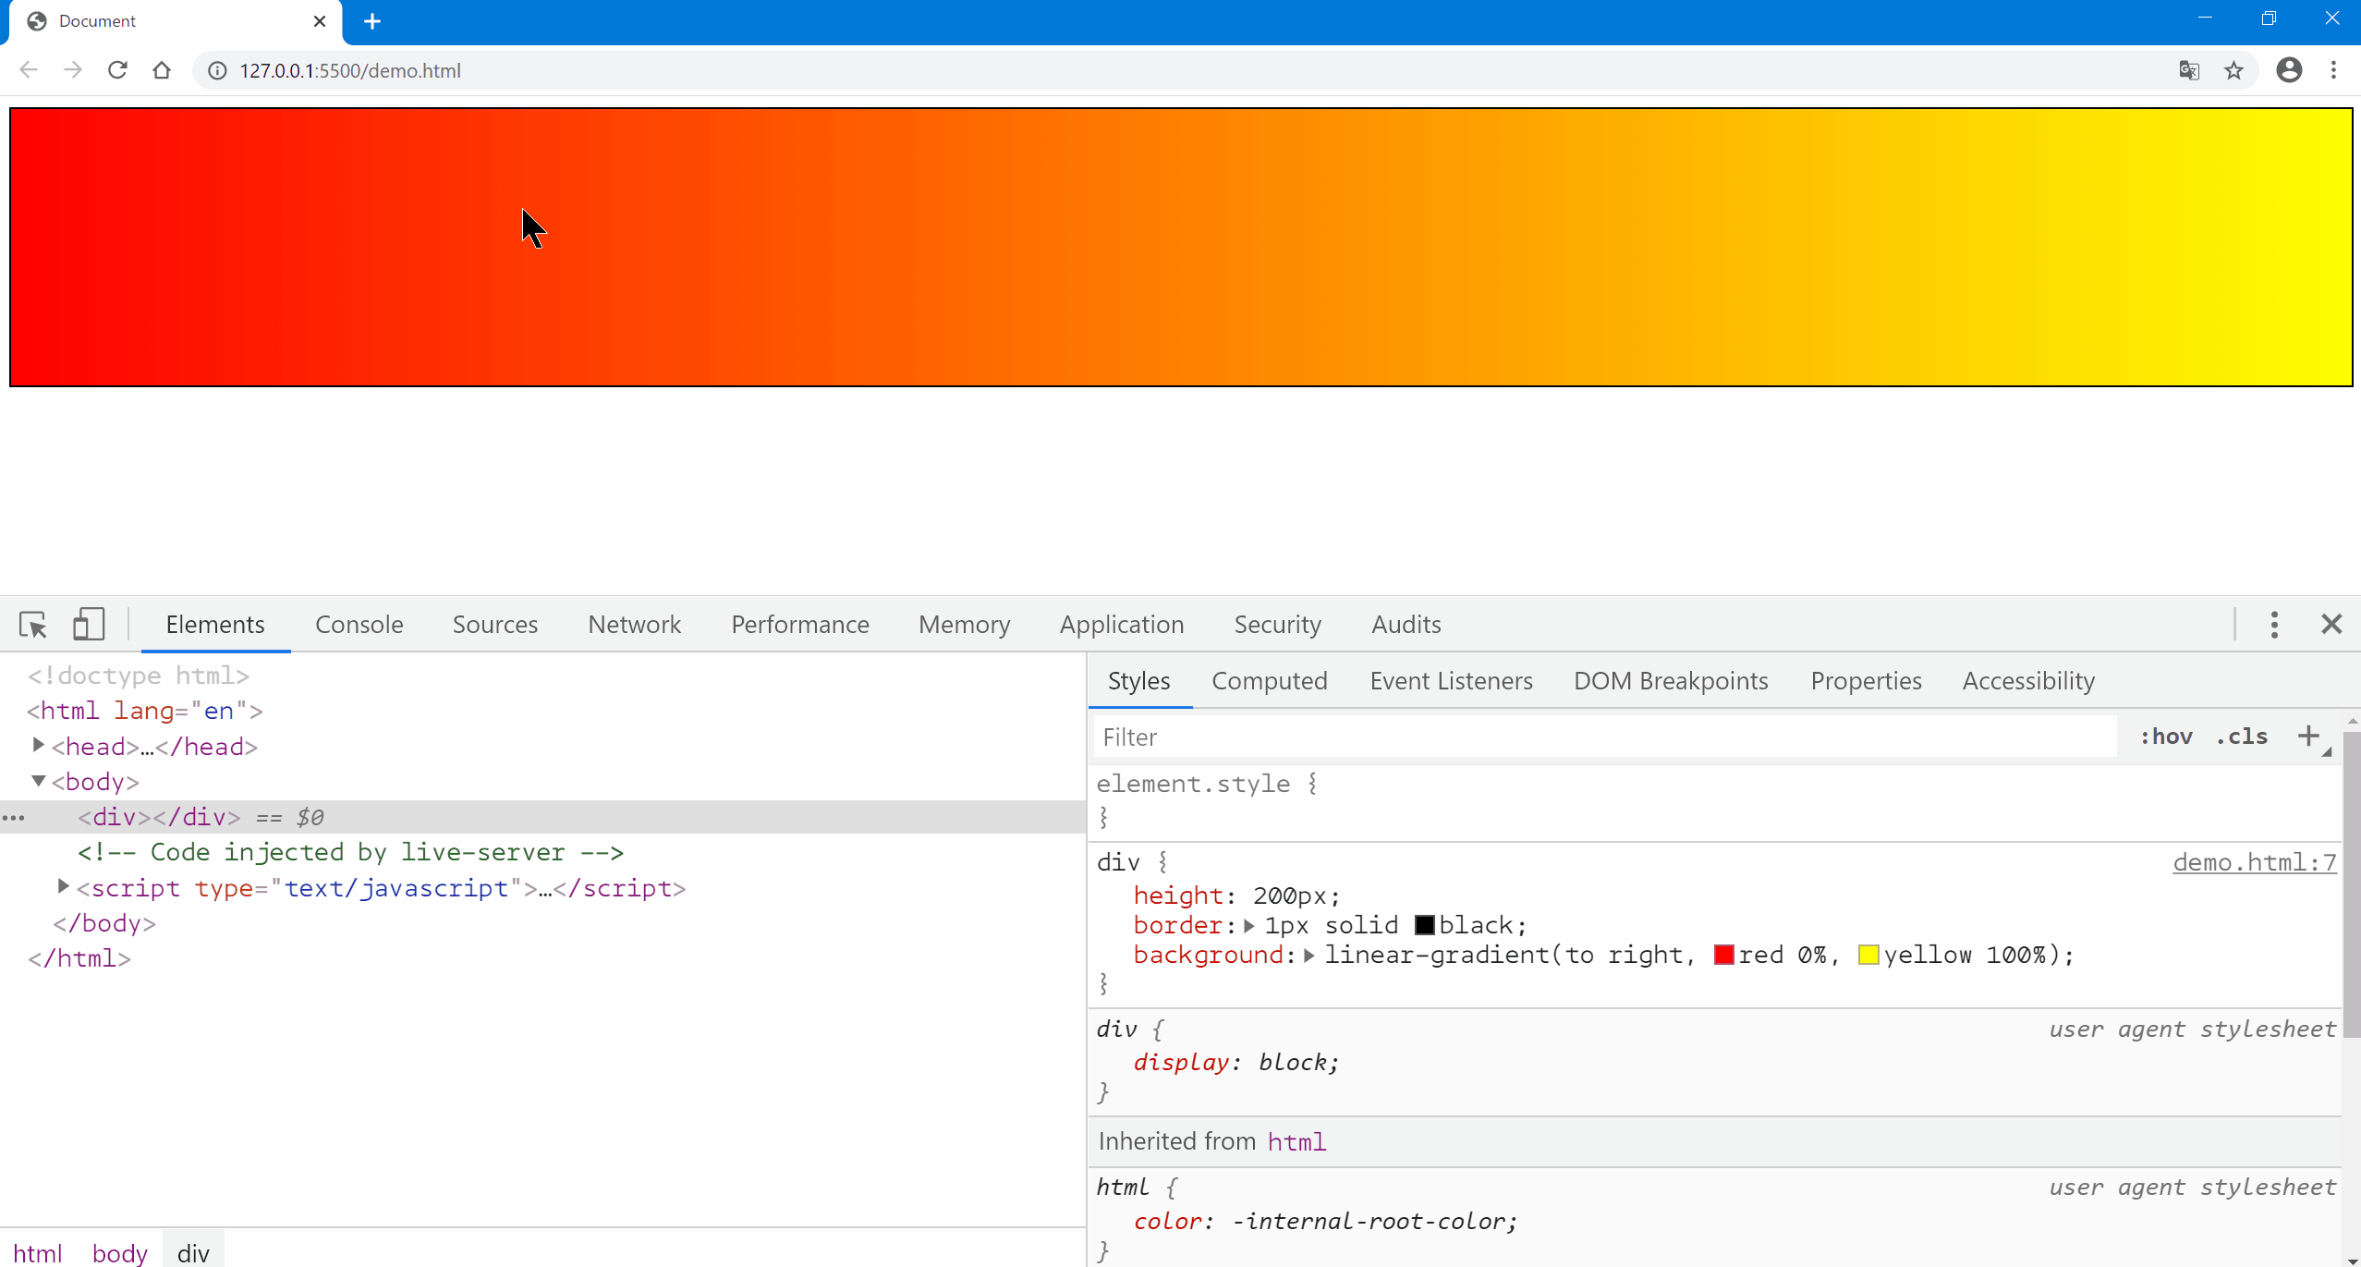Viewport: 2361px width, 1267px height.
Task: Open the user profile icon
Action: (x=2289, y=70)
